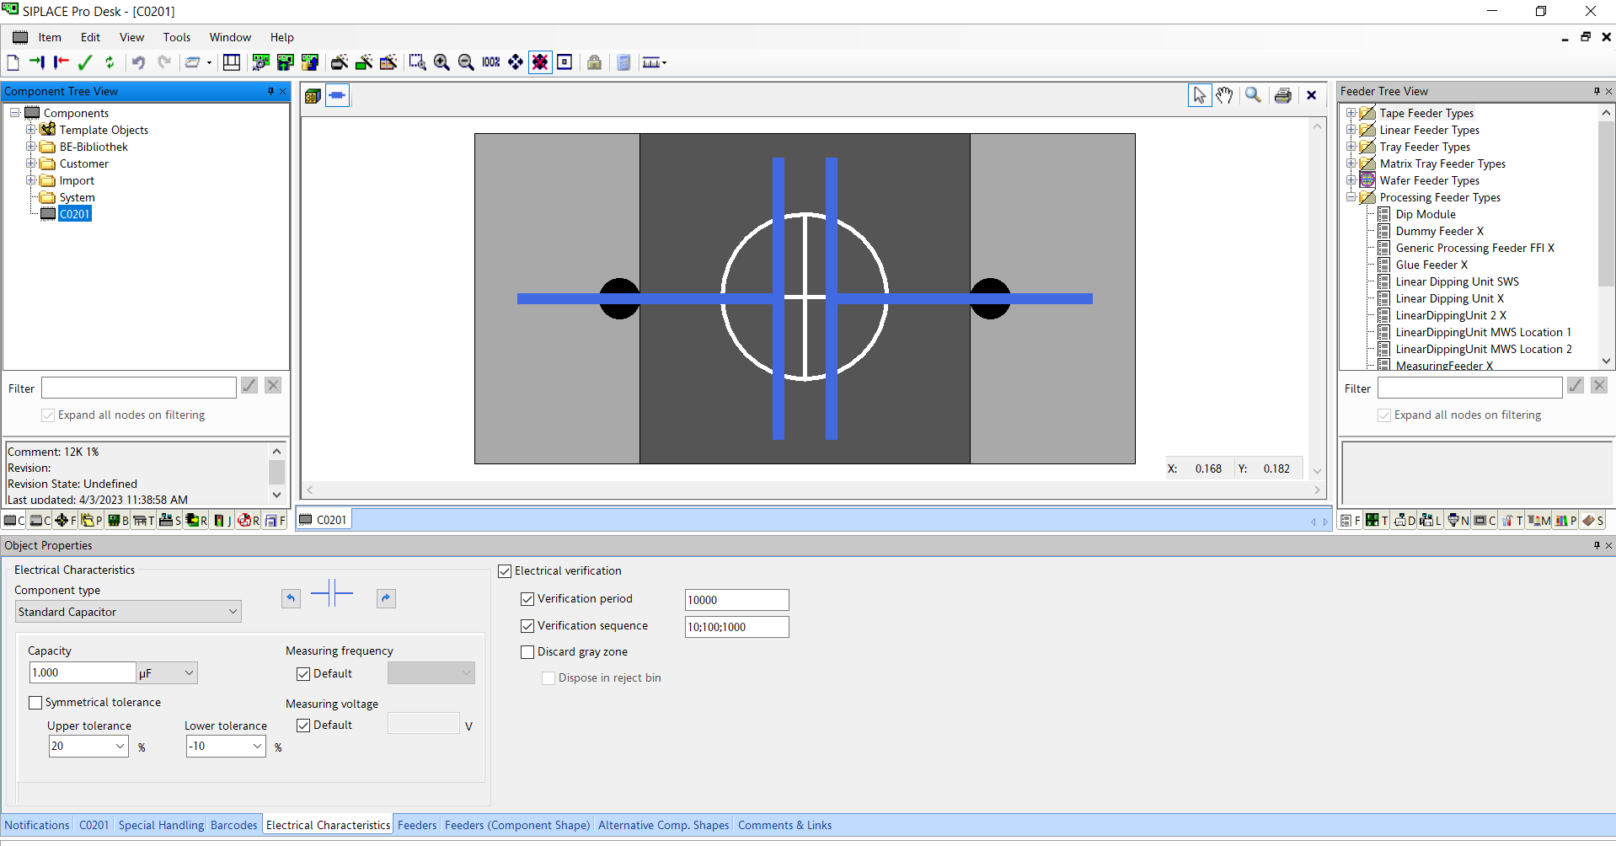Click the 100% zoom toolbar icon

(491, 62)
